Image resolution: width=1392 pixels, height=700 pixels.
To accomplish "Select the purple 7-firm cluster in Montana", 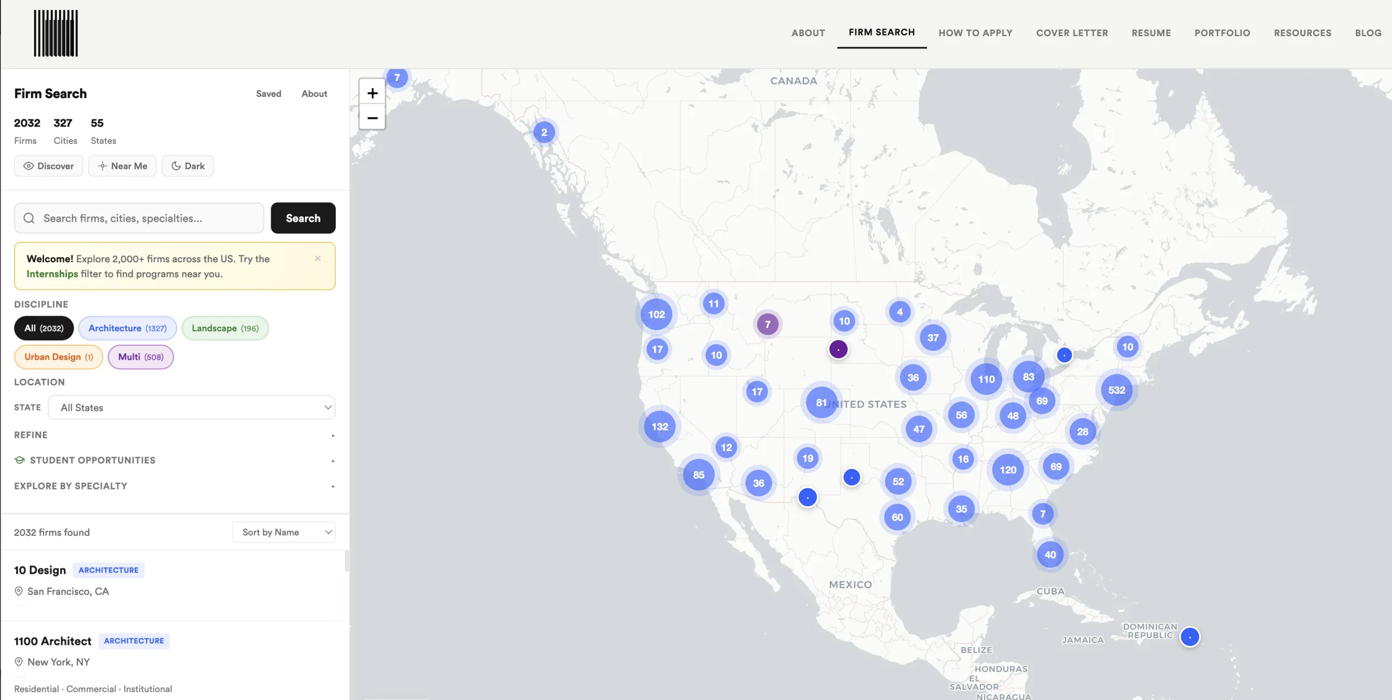I will tap(768, 324).
